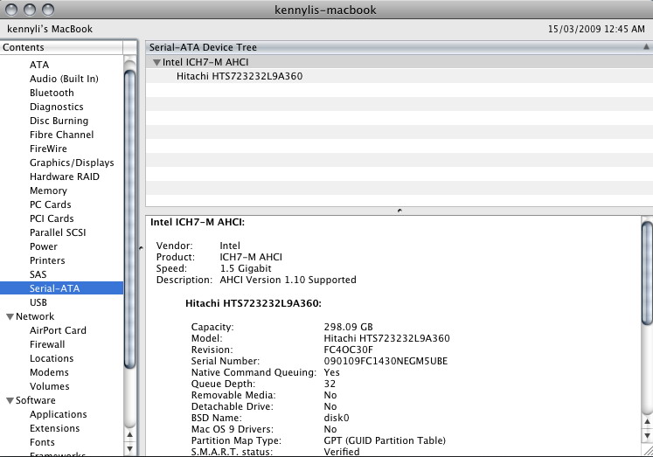The height and width of the screenshot is (457, 653).
Task: Select Modems under Network
Action: tap(49, 372)
